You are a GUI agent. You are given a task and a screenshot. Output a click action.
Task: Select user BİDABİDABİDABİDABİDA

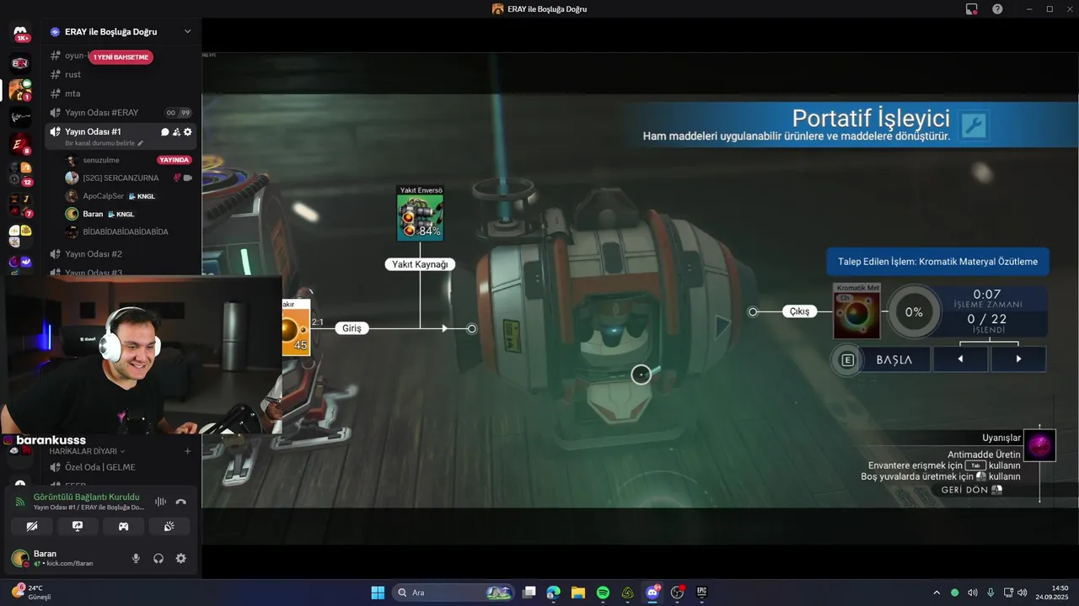[126, 231]
